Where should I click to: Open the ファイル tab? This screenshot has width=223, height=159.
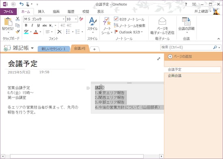click(x=8, y=11)
